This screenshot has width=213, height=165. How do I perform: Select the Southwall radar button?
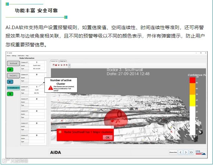(x=13, y=88)
